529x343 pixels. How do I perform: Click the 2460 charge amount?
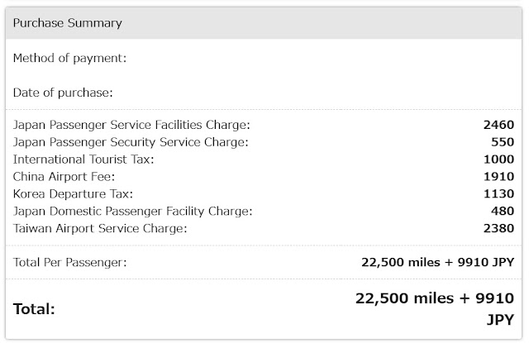point(498,125)
